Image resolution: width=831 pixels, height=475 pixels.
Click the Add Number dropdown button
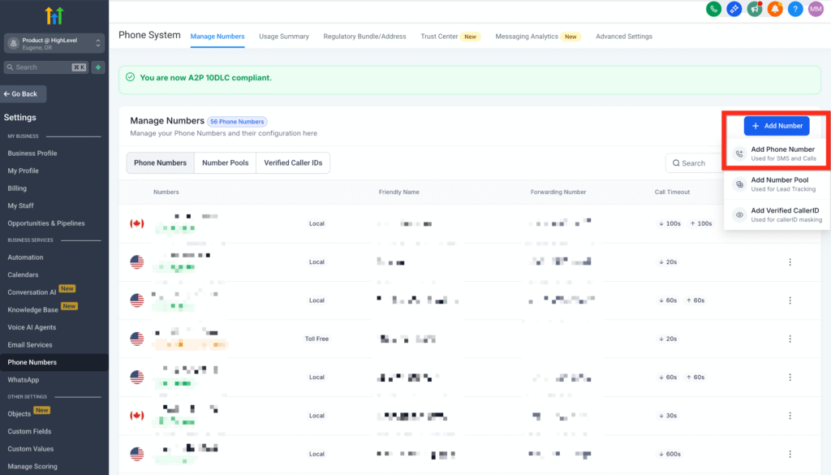coord(777,126)
